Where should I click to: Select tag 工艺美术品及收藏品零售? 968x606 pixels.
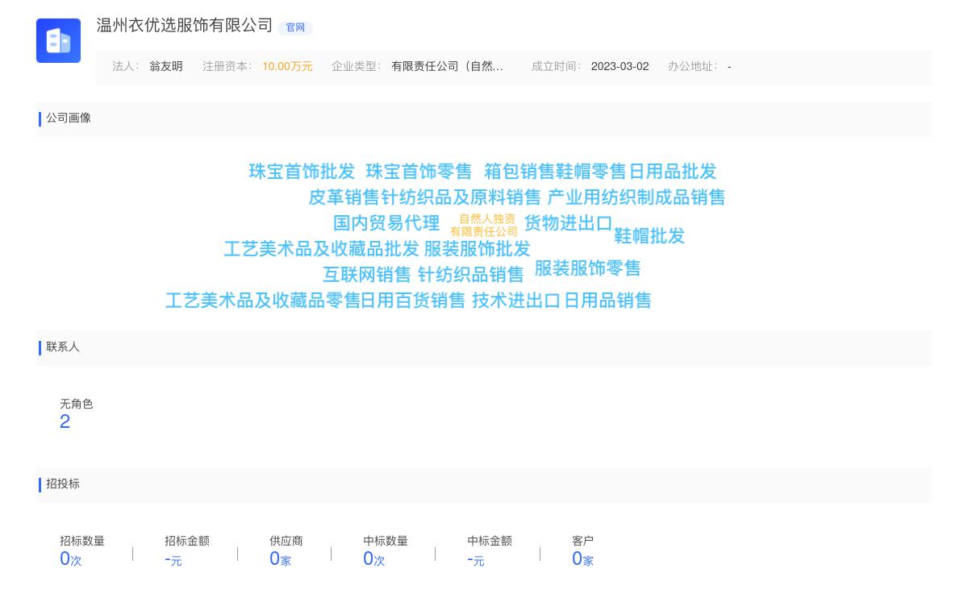[262, 301]
